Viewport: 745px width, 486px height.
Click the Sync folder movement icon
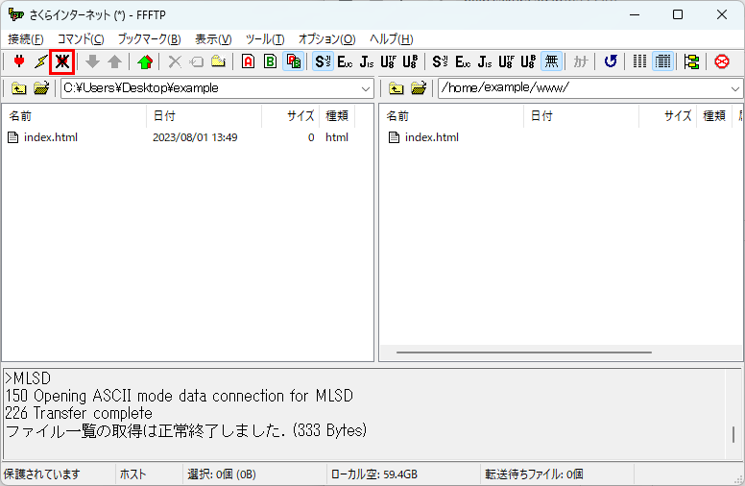pos(691,61)
